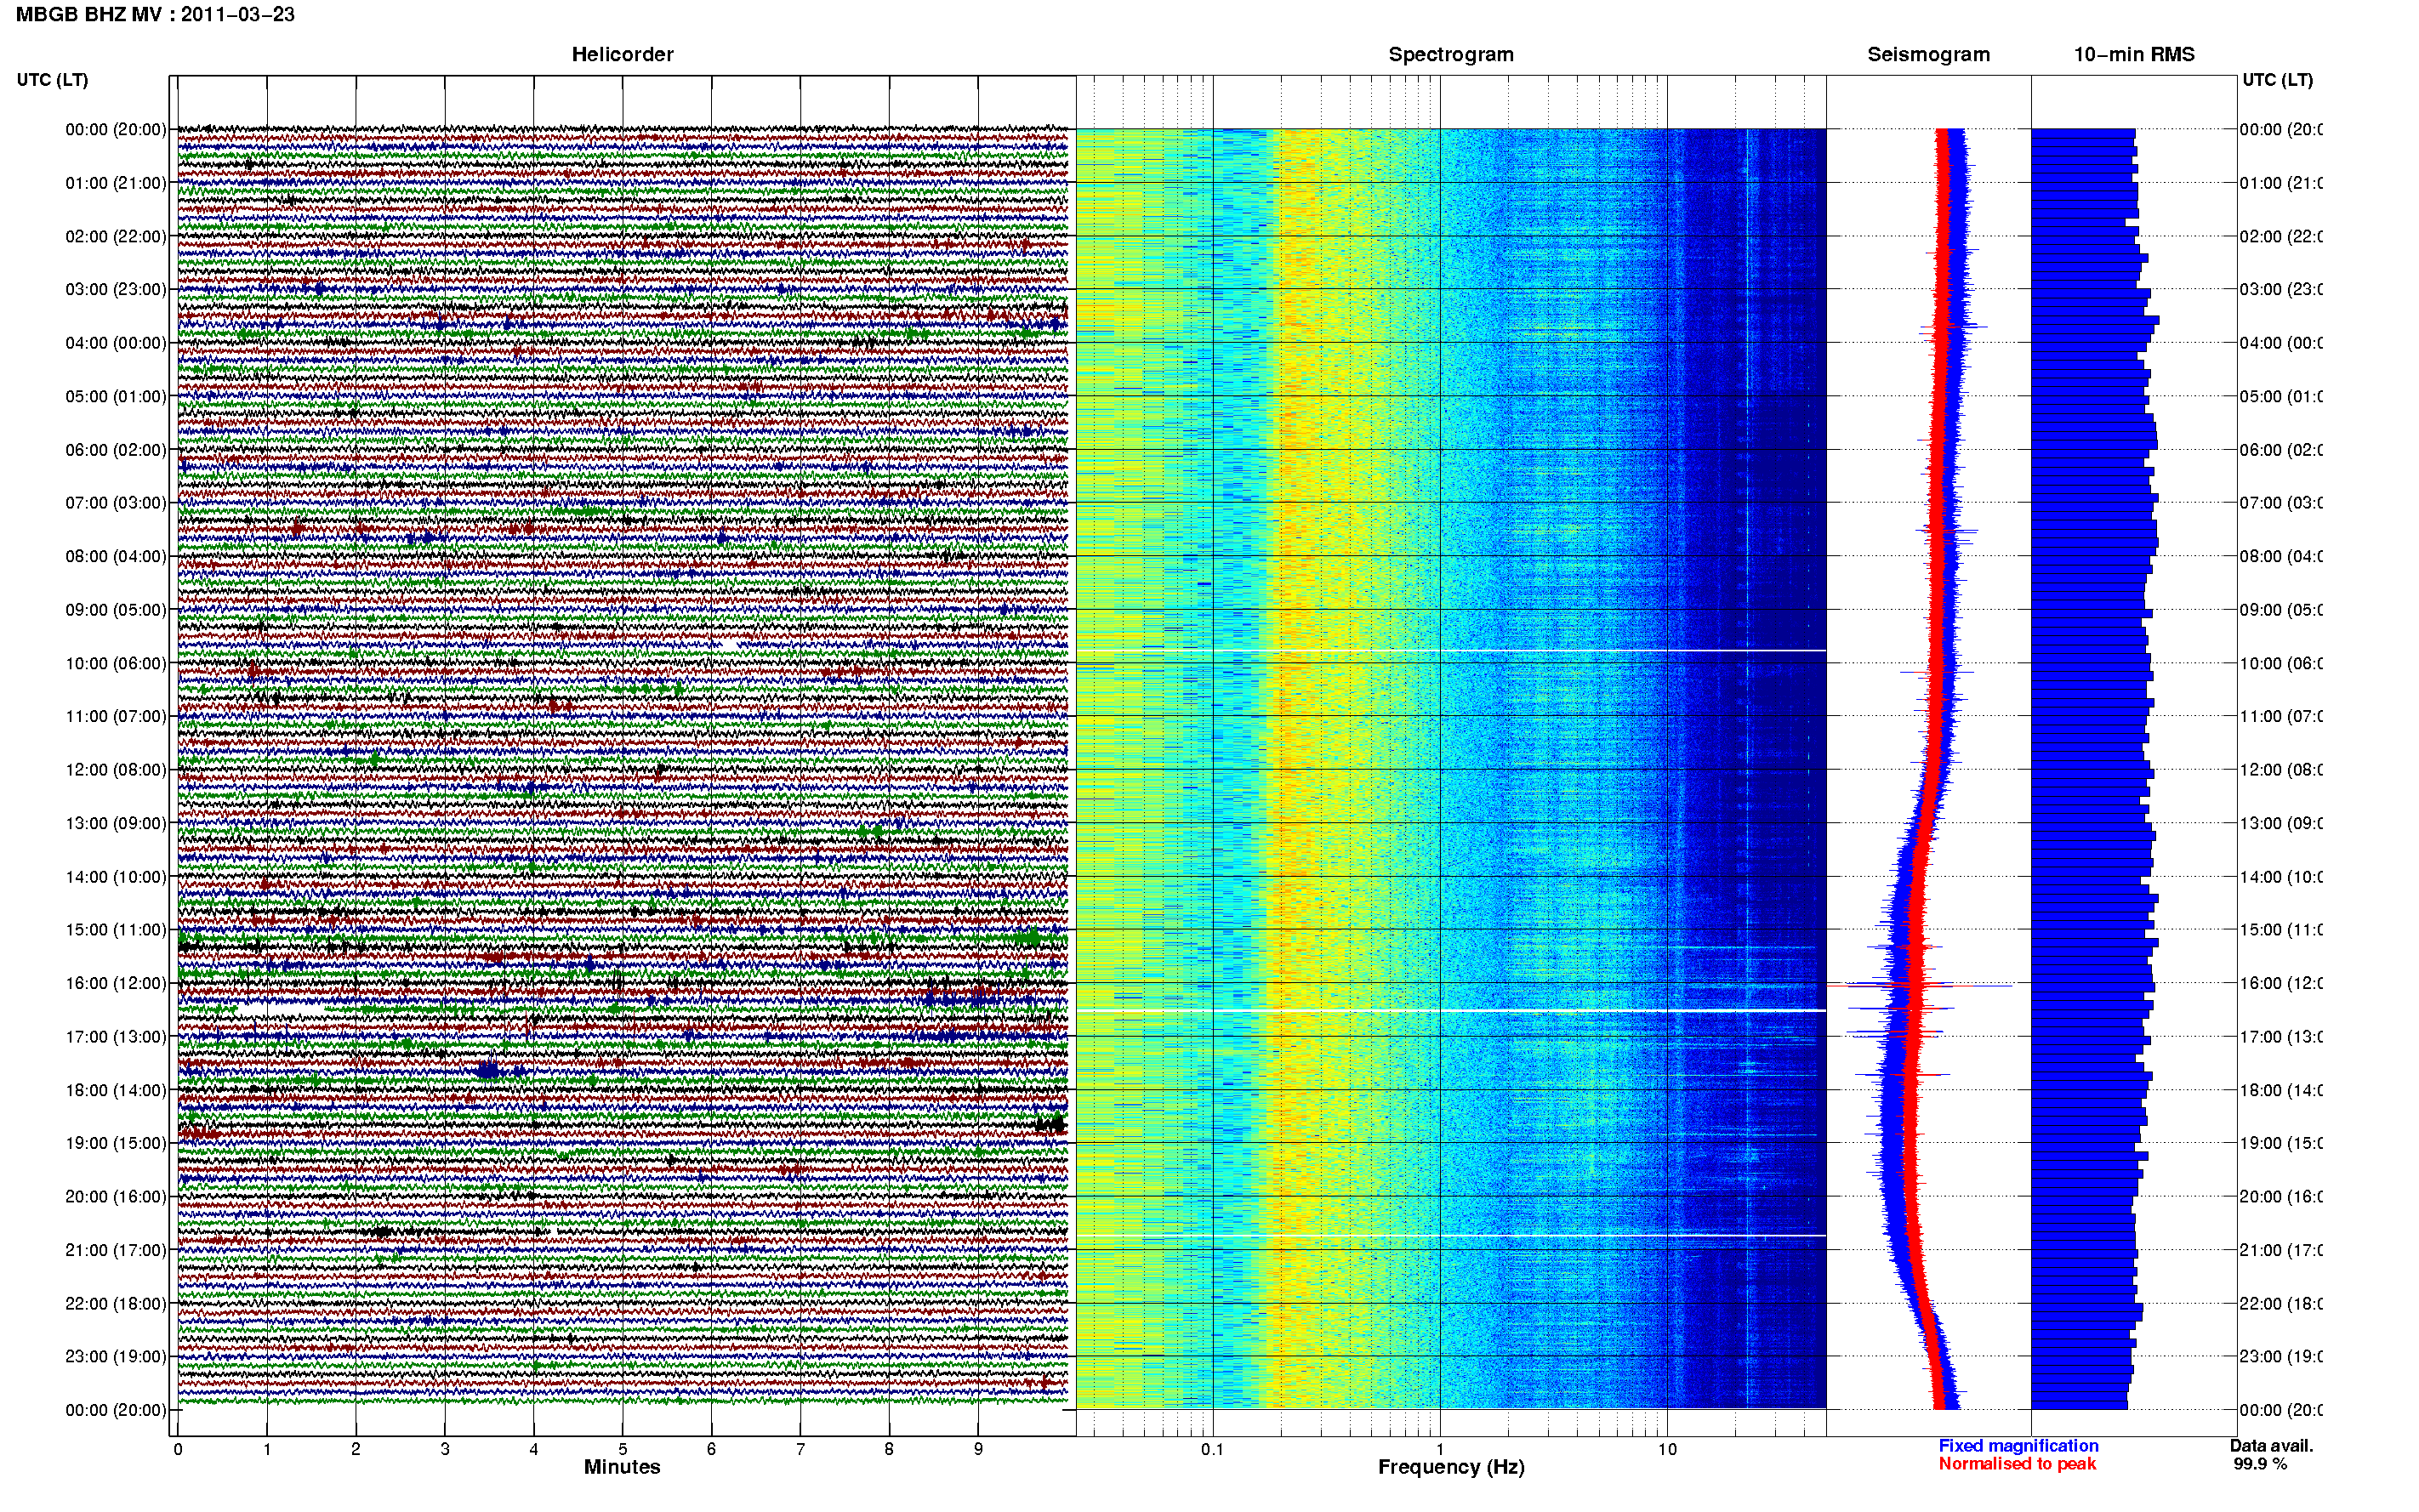The image size is (2419, 1512).
Task: Click the left '13:00 (09:00)' time label
Action: click(116, 823)
